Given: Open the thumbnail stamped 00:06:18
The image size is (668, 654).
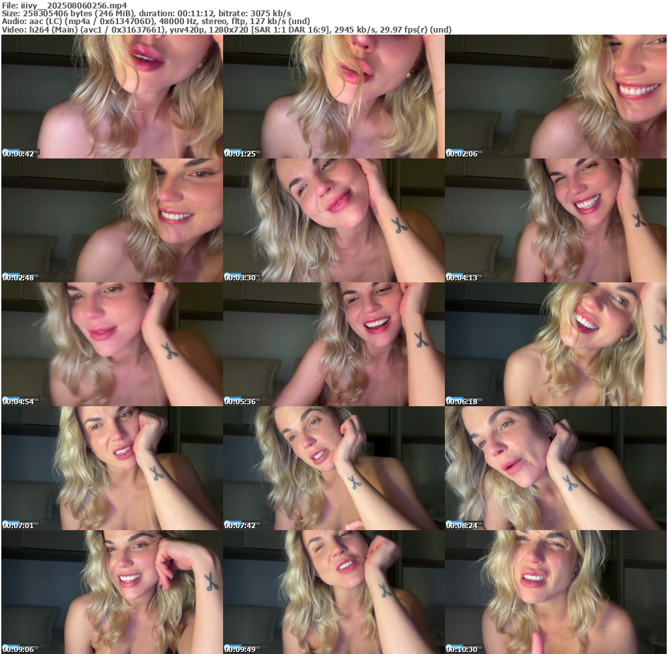Looking at the screenshot, I should 556,344.
